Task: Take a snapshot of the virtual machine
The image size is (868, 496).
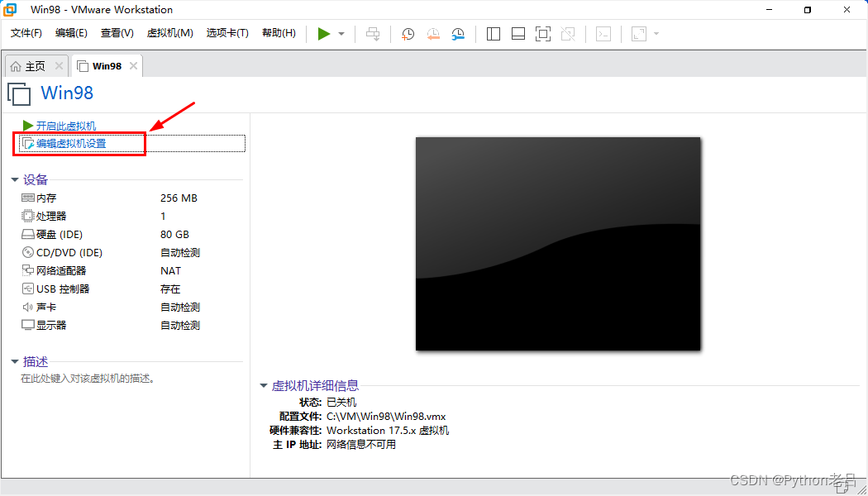Action: 408,34
